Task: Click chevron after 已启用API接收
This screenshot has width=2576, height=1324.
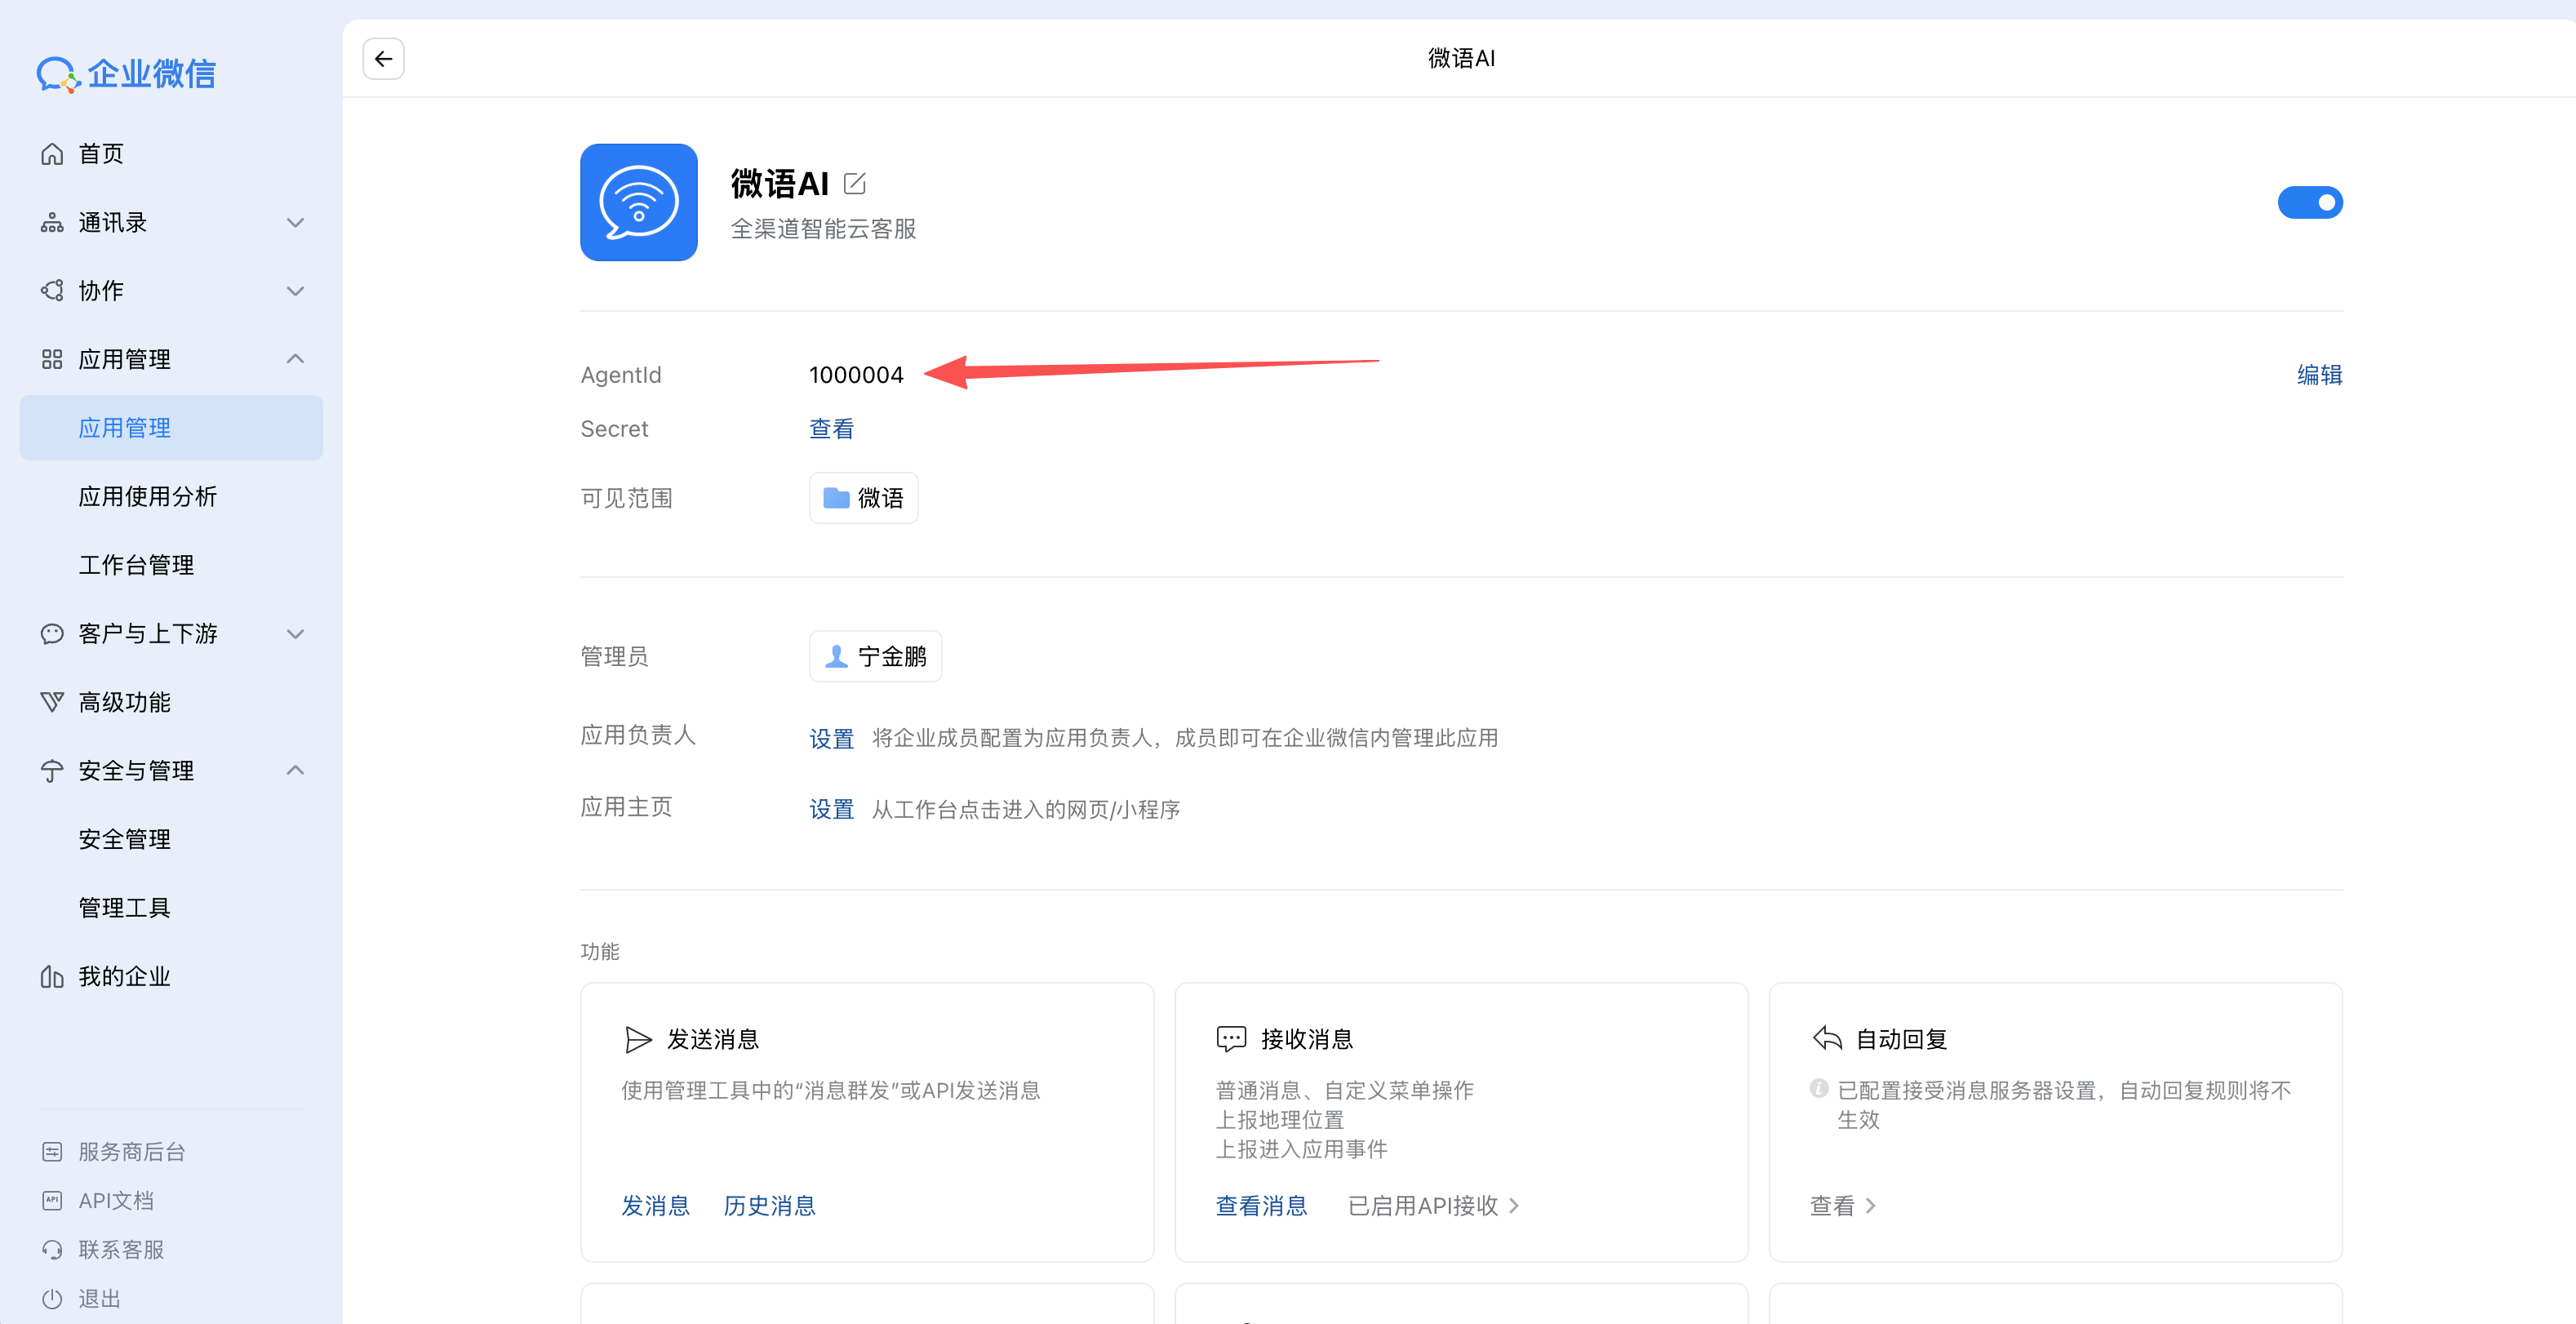Action: coord(1514,1206)
